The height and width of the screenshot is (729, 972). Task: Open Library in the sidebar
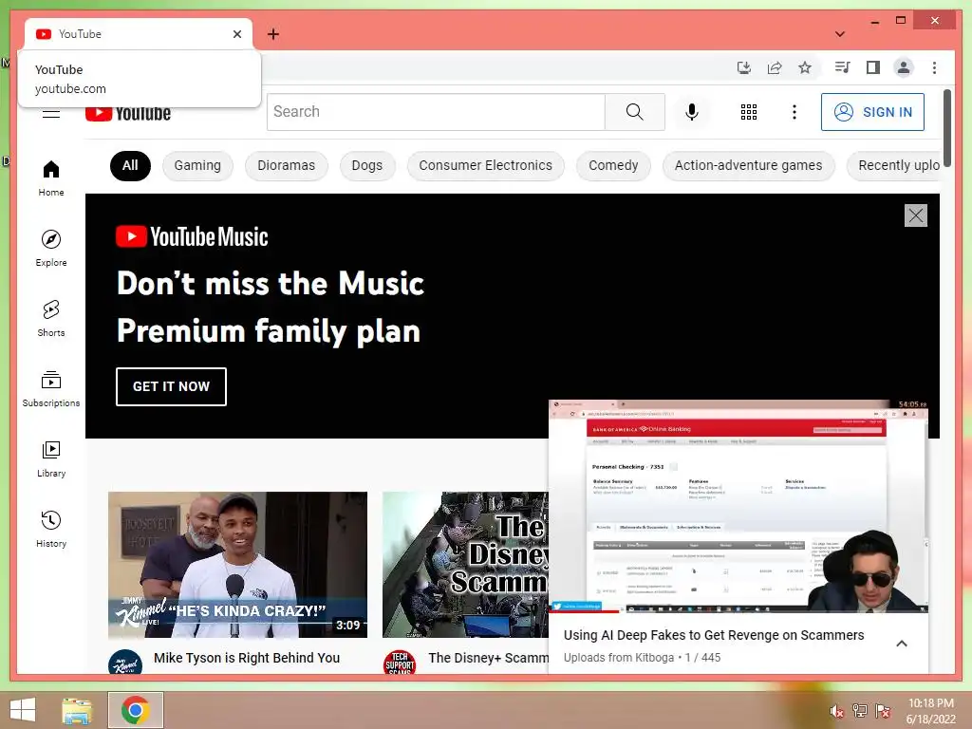[x=51, y=458]
